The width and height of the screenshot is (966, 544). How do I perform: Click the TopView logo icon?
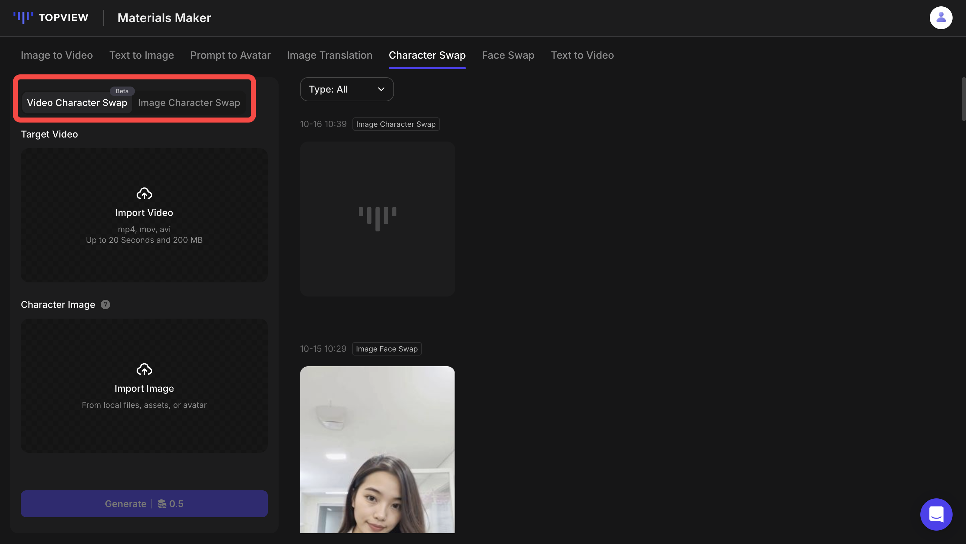click(x=23, y=17)
